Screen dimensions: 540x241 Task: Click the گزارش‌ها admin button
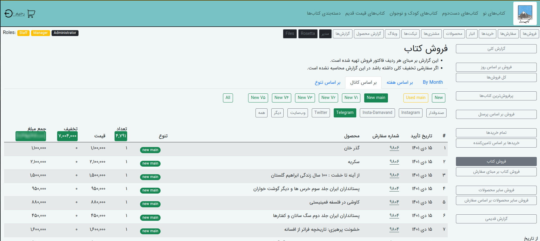[343, 34]
